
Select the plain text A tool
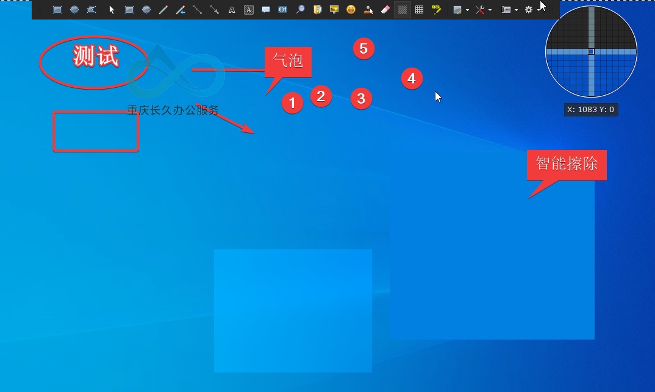[231, 10]
